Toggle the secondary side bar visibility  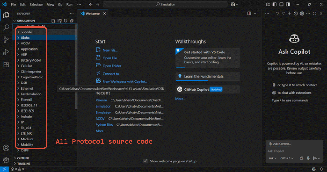tap(288, 4)
